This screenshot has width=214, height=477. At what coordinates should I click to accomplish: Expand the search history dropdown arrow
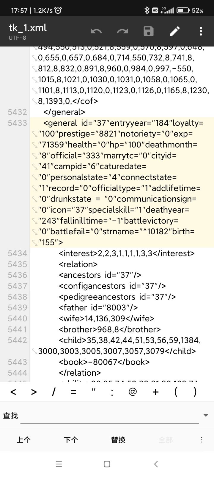click(x=206, y=415)
